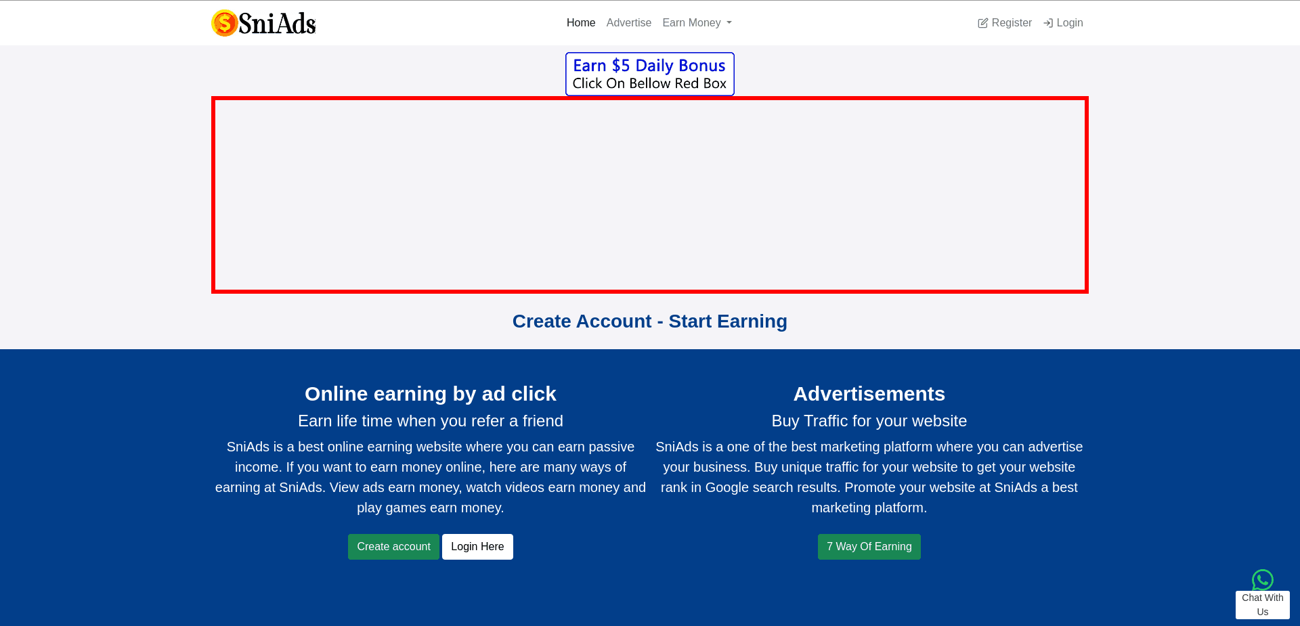Click the Online earning by ad click heading
Screen dimensions: 1300x626
click(x=430, y=393)
